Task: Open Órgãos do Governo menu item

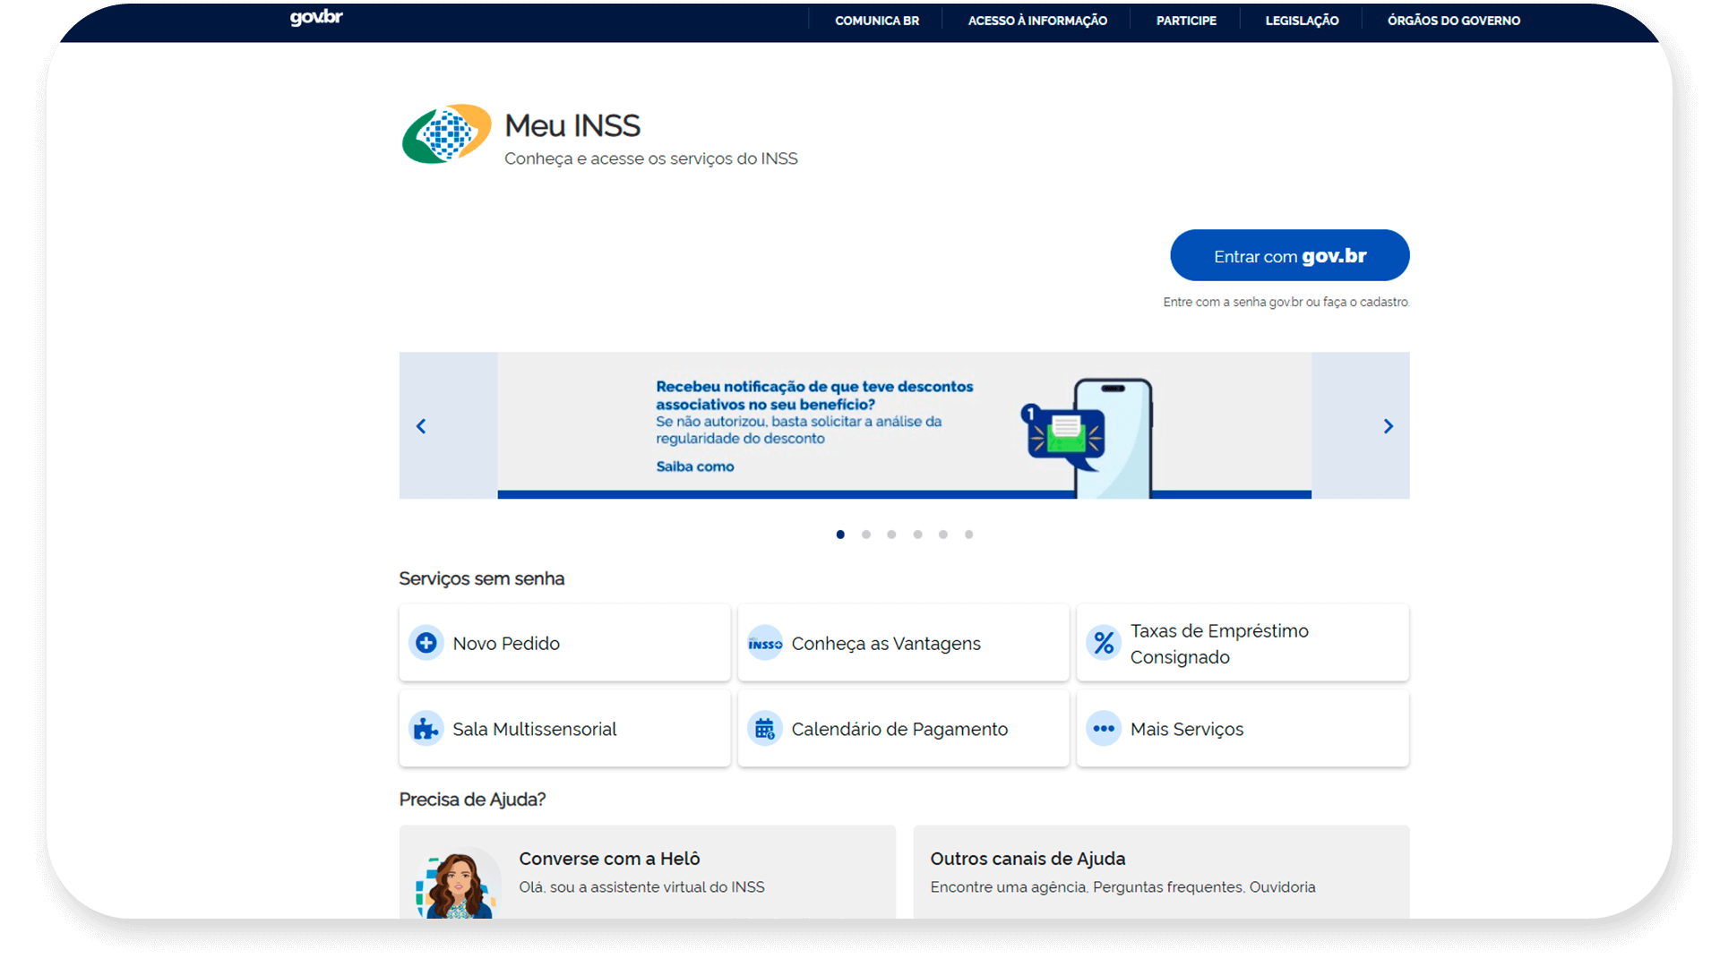Action: [x=1453, y=21]
